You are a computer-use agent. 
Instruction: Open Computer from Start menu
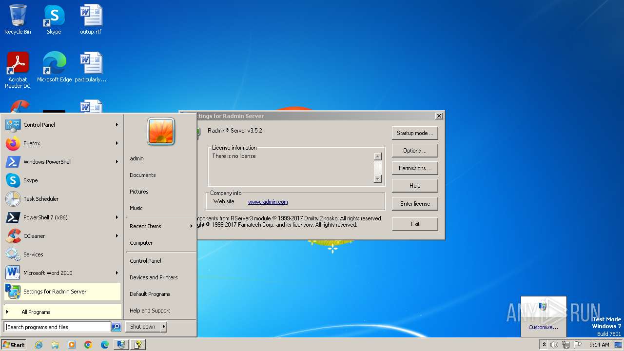pyautogui.click(x=141, y=243)
